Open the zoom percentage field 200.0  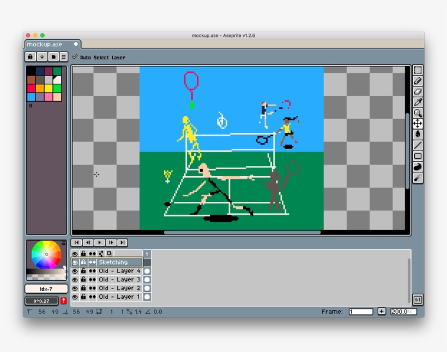pyautogui.click(x=403, y=312)
